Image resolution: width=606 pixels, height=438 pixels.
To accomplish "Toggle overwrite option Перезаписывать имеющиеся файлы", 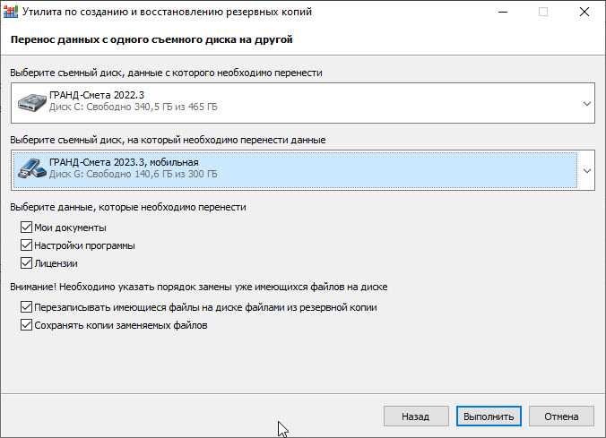I will click(26, 307).
